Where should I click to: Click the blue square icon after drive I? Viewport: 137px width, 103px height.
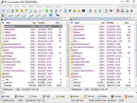click(51, 15)
